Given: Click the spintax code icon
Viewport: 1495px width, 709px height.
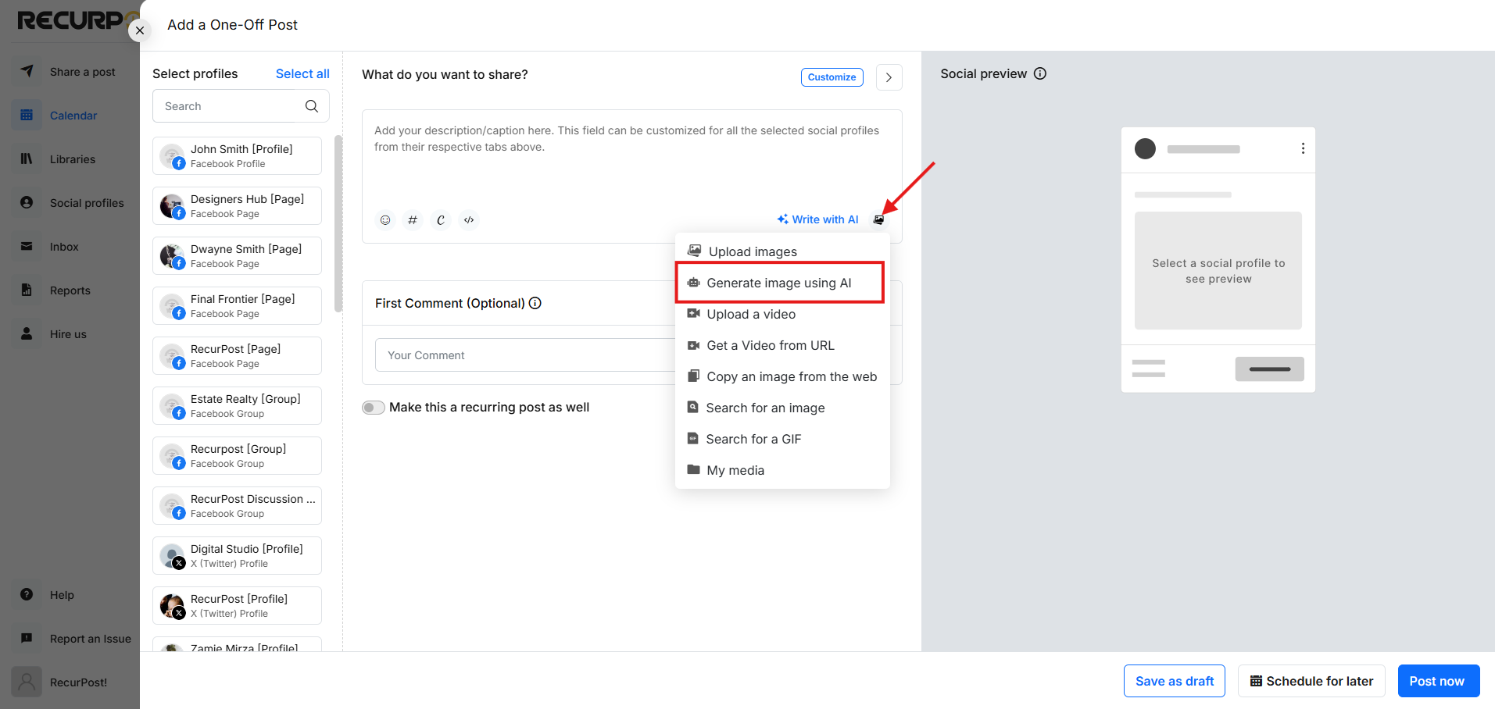Looking at the screenshot, I should [469, 220].
